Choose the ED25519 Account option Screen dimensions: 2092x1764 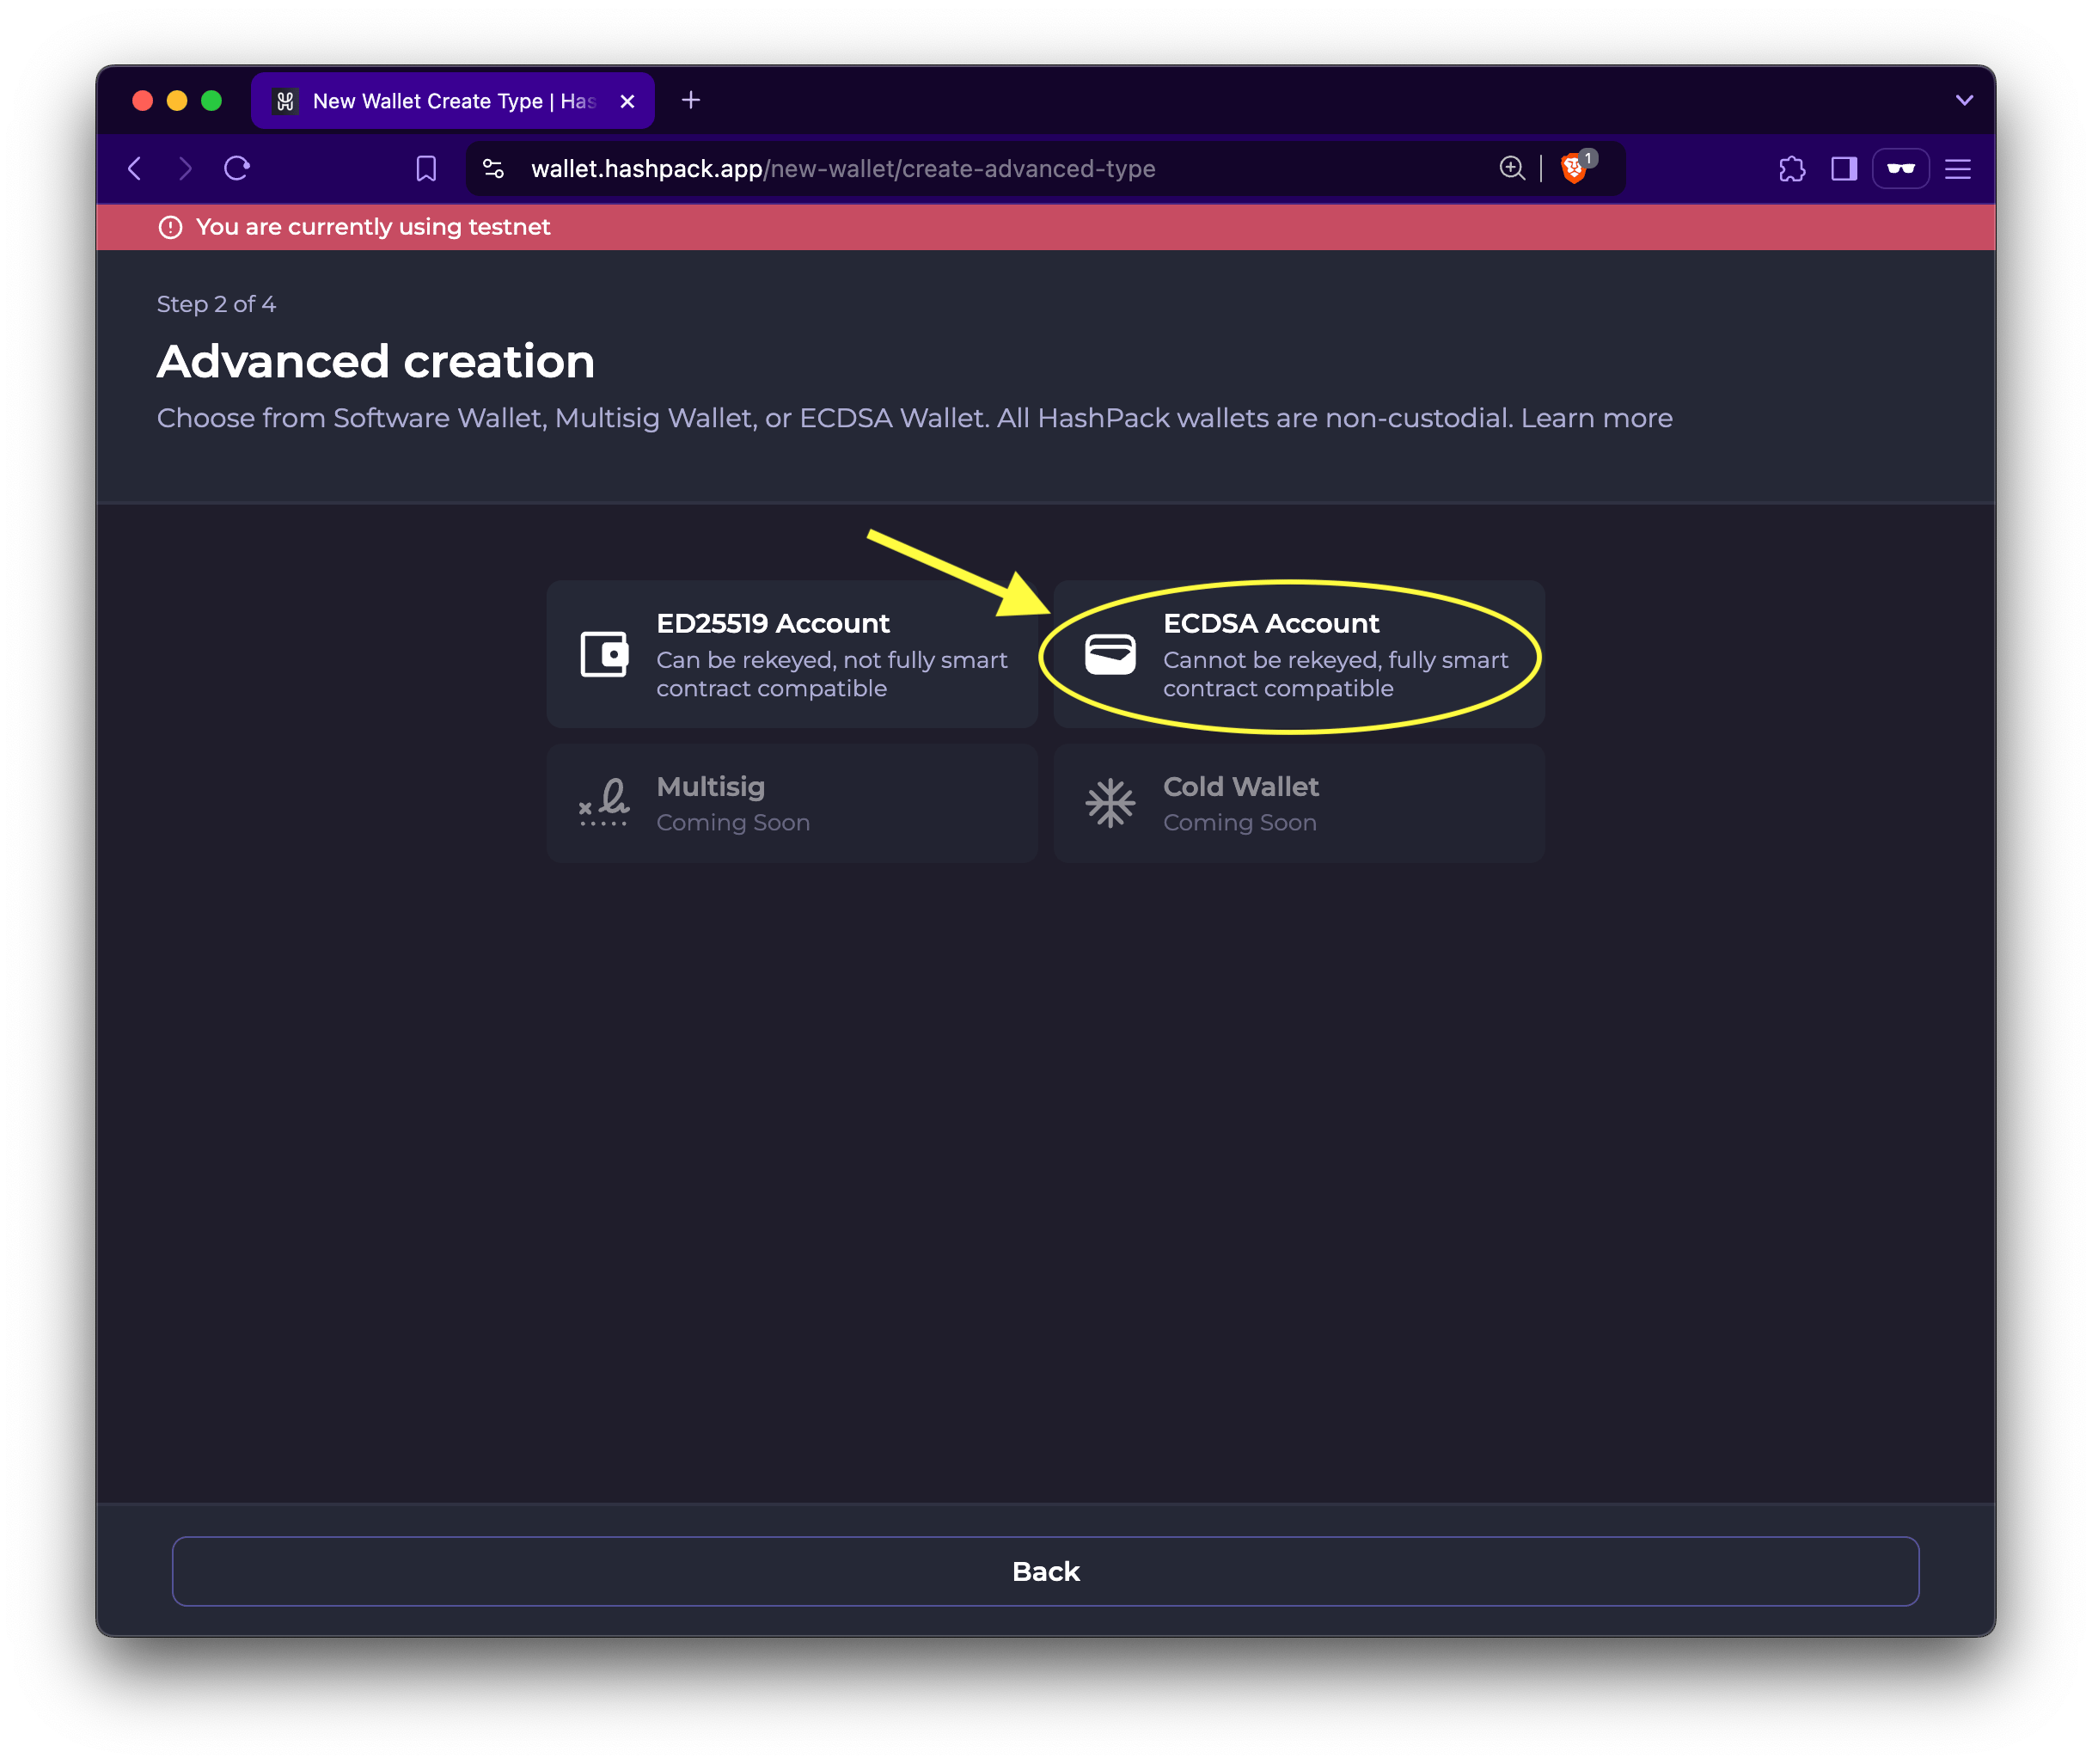click(x=792, y=654)
